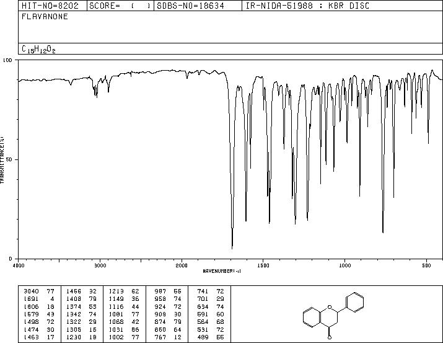The width and height of the screenshot is (443, 343).
Task: Highlight the 924 peak value
Action: [x=160, y=307]
